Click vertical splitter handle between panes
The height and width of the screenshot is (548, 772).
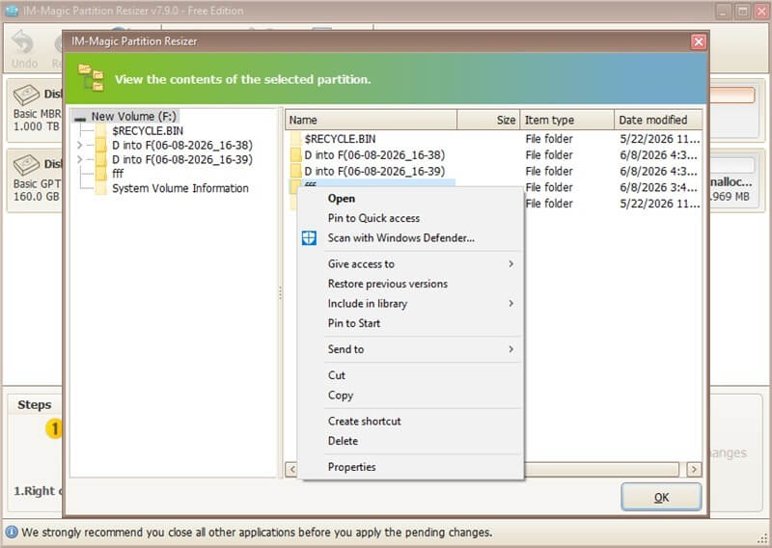281,293
